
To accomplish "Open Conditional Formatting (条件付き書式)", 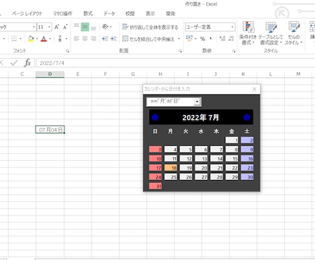I will 248,34.
